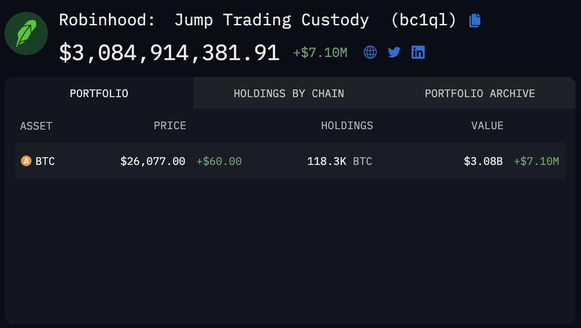The height and width of the screenshot is (328, 581).
Task: Toggle sorting on the ASSET column
Action: (x=36, y=126)
